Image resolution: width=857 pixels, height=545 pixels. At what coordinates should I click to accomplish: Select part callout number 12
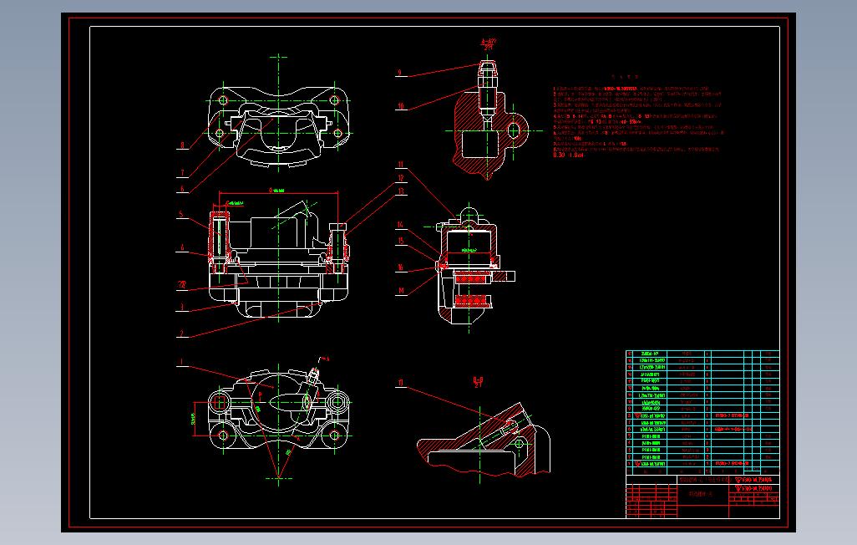pos(401,178)
